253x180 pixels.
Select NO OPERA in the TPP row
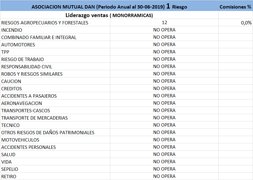click(x=164, y=52)
